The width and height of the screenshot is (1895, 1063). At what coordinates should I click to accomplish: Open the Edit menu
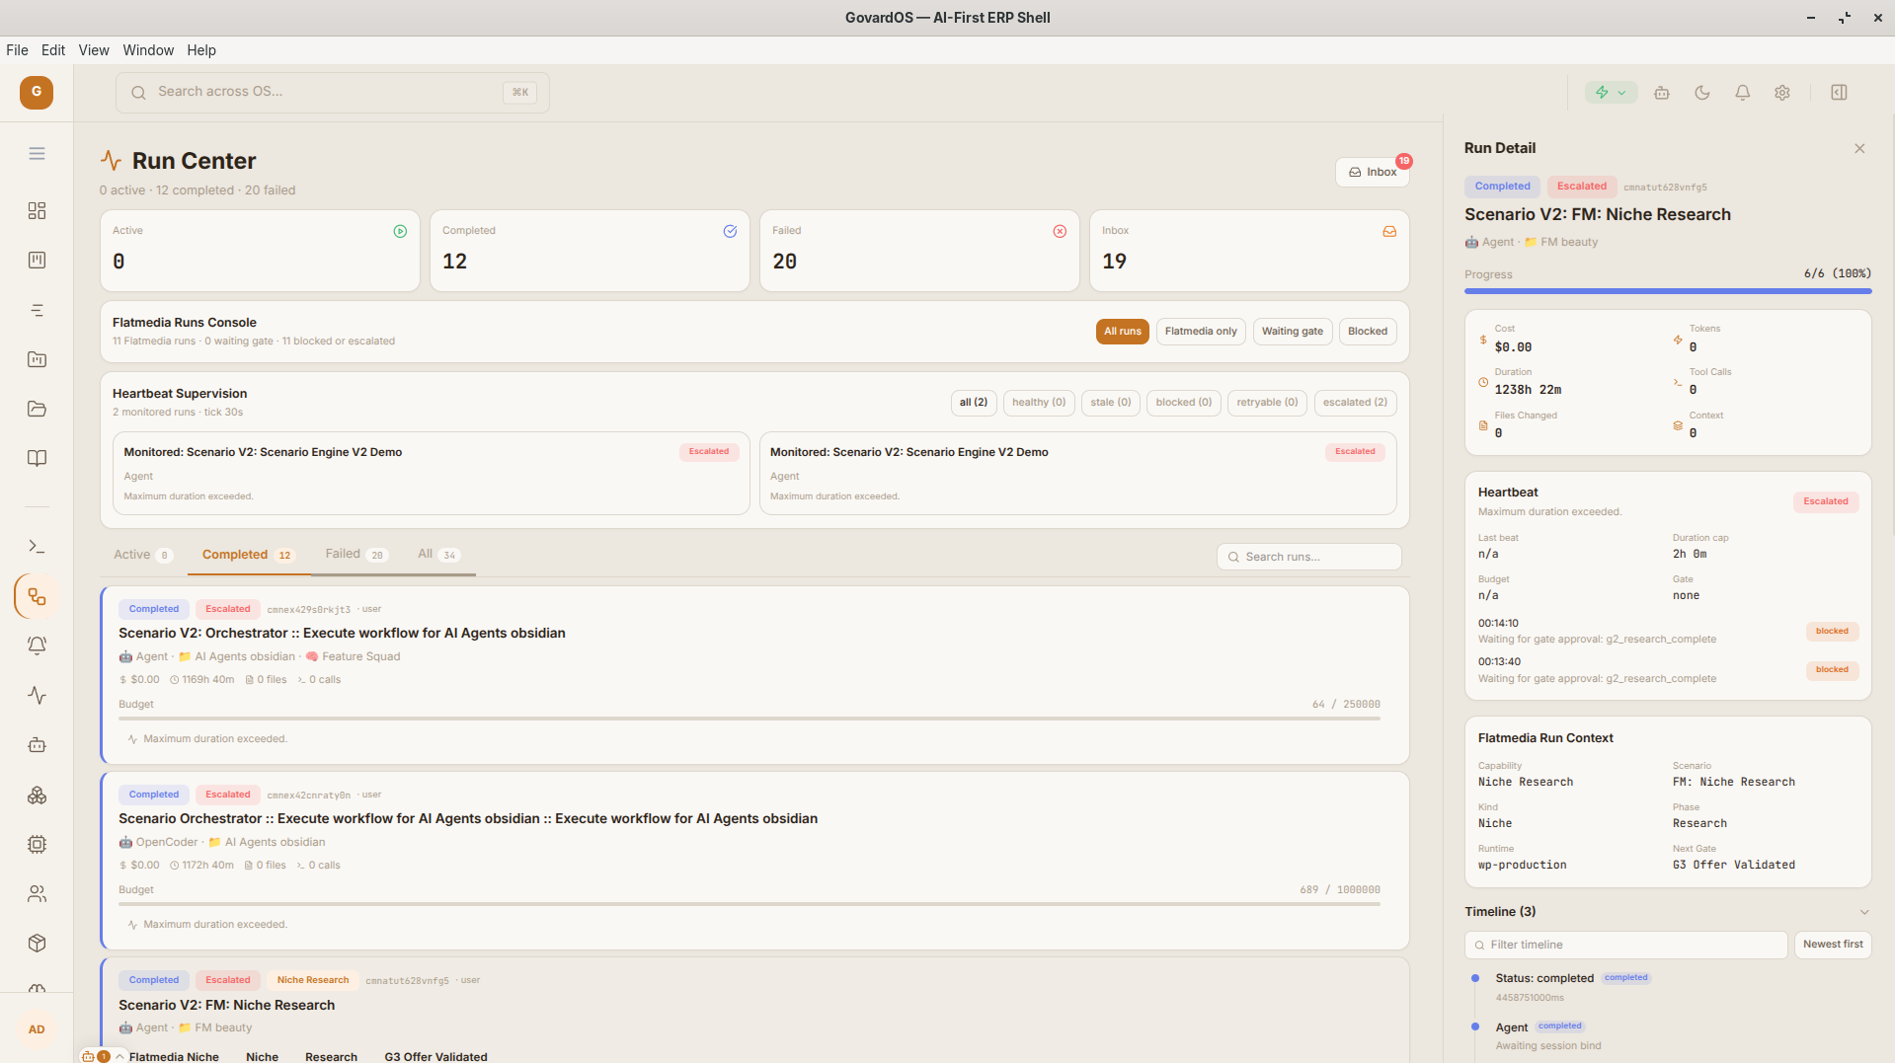click(53, 50)
